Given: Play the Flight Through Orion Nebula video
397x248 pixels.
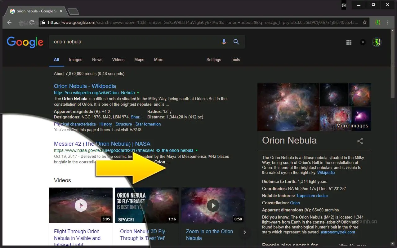Looking at the screenshot, I should point(81,205).
